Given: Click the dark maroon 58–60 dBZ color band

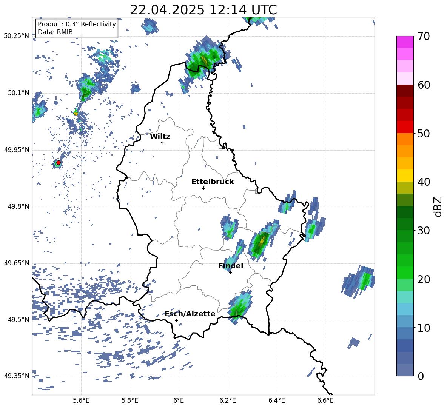Looking at the screenshot, I should click(405, 91).
